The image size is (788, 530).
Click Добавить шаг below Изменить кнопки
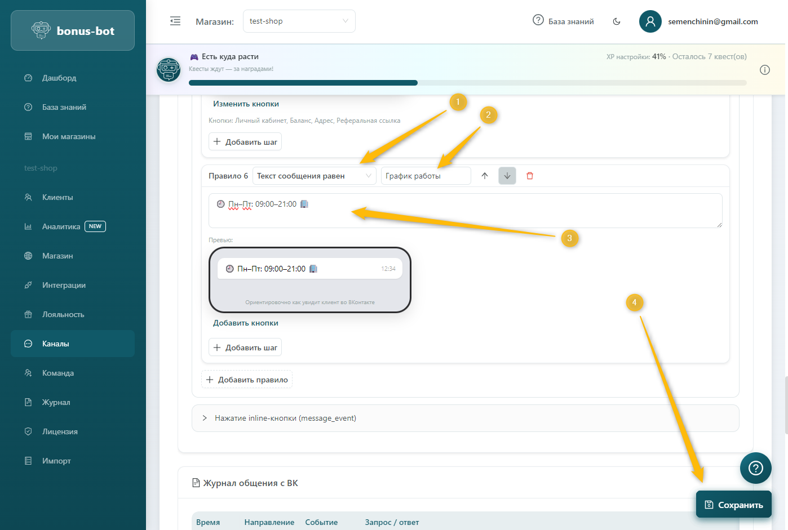[x=245, y=142]
